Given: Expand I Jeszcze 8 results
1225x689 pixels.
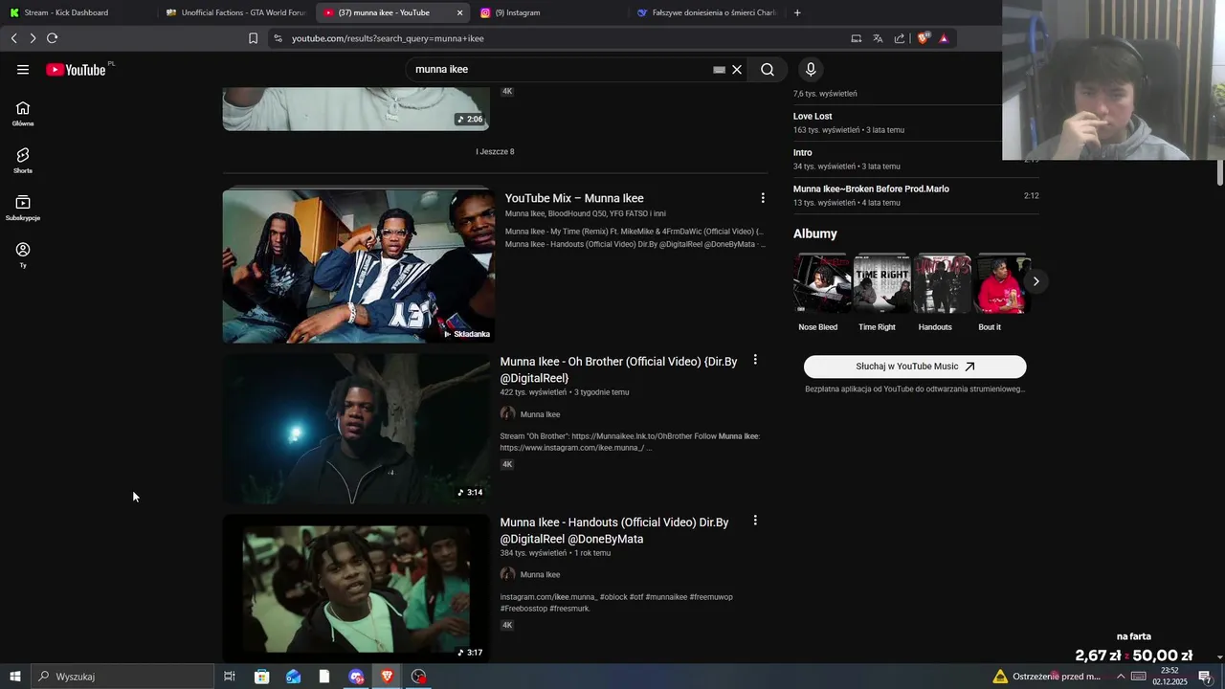Looking at the screenshot, I should (495, 151).
